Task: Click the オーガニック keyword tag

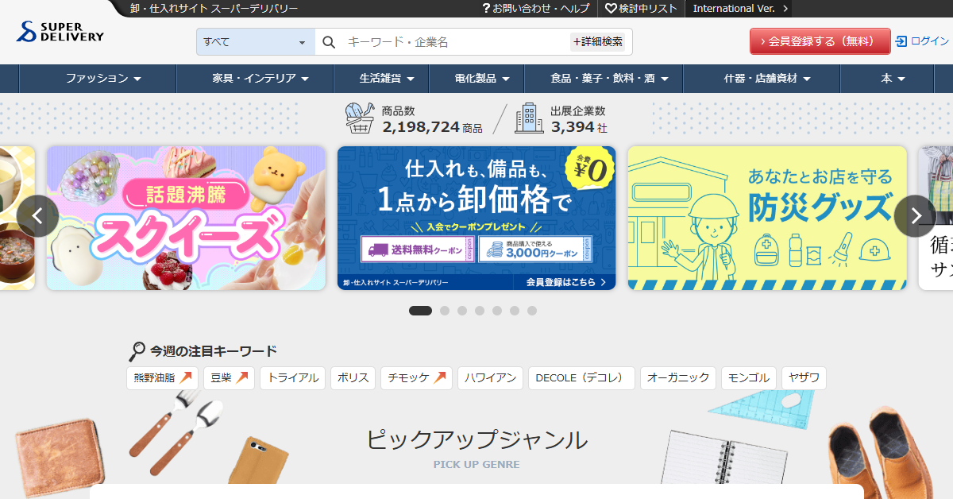Action: pyautogui.click(x=678, y=378)
